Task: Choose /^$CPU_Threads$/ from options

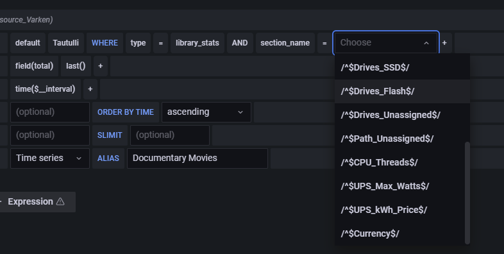Action: coord(402,163)
